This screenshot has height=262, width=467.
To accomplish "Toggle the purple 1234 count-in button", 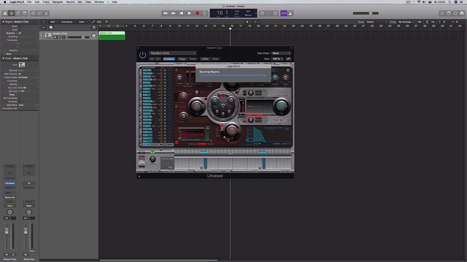I will click(283, 13).
